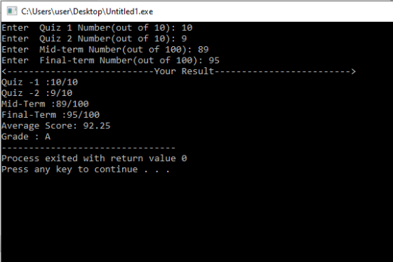The image size is (393, 262).
Task: Click the Quiz 1 input value 10
Action: [187, 27]
